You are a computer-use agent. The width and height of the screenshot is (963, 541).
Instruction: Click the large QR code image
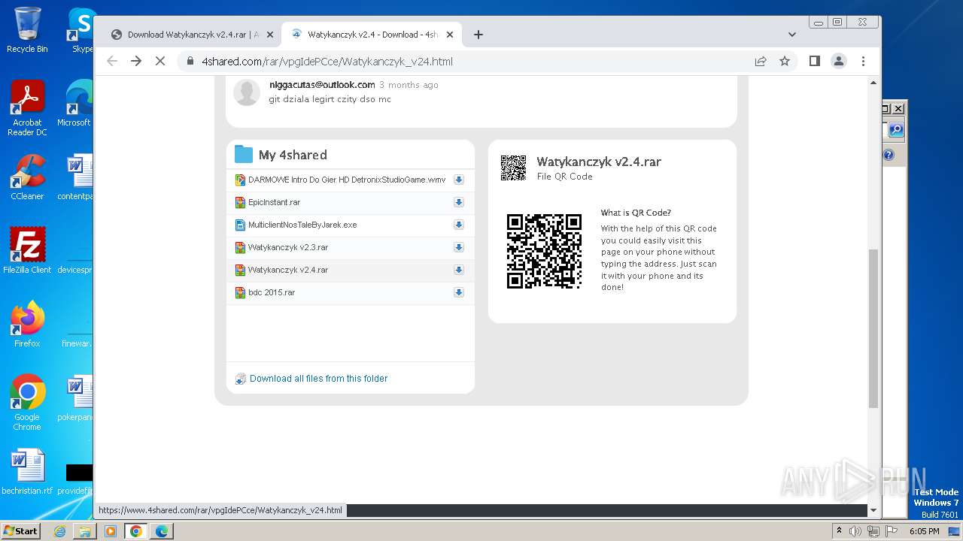pos(544,251)
